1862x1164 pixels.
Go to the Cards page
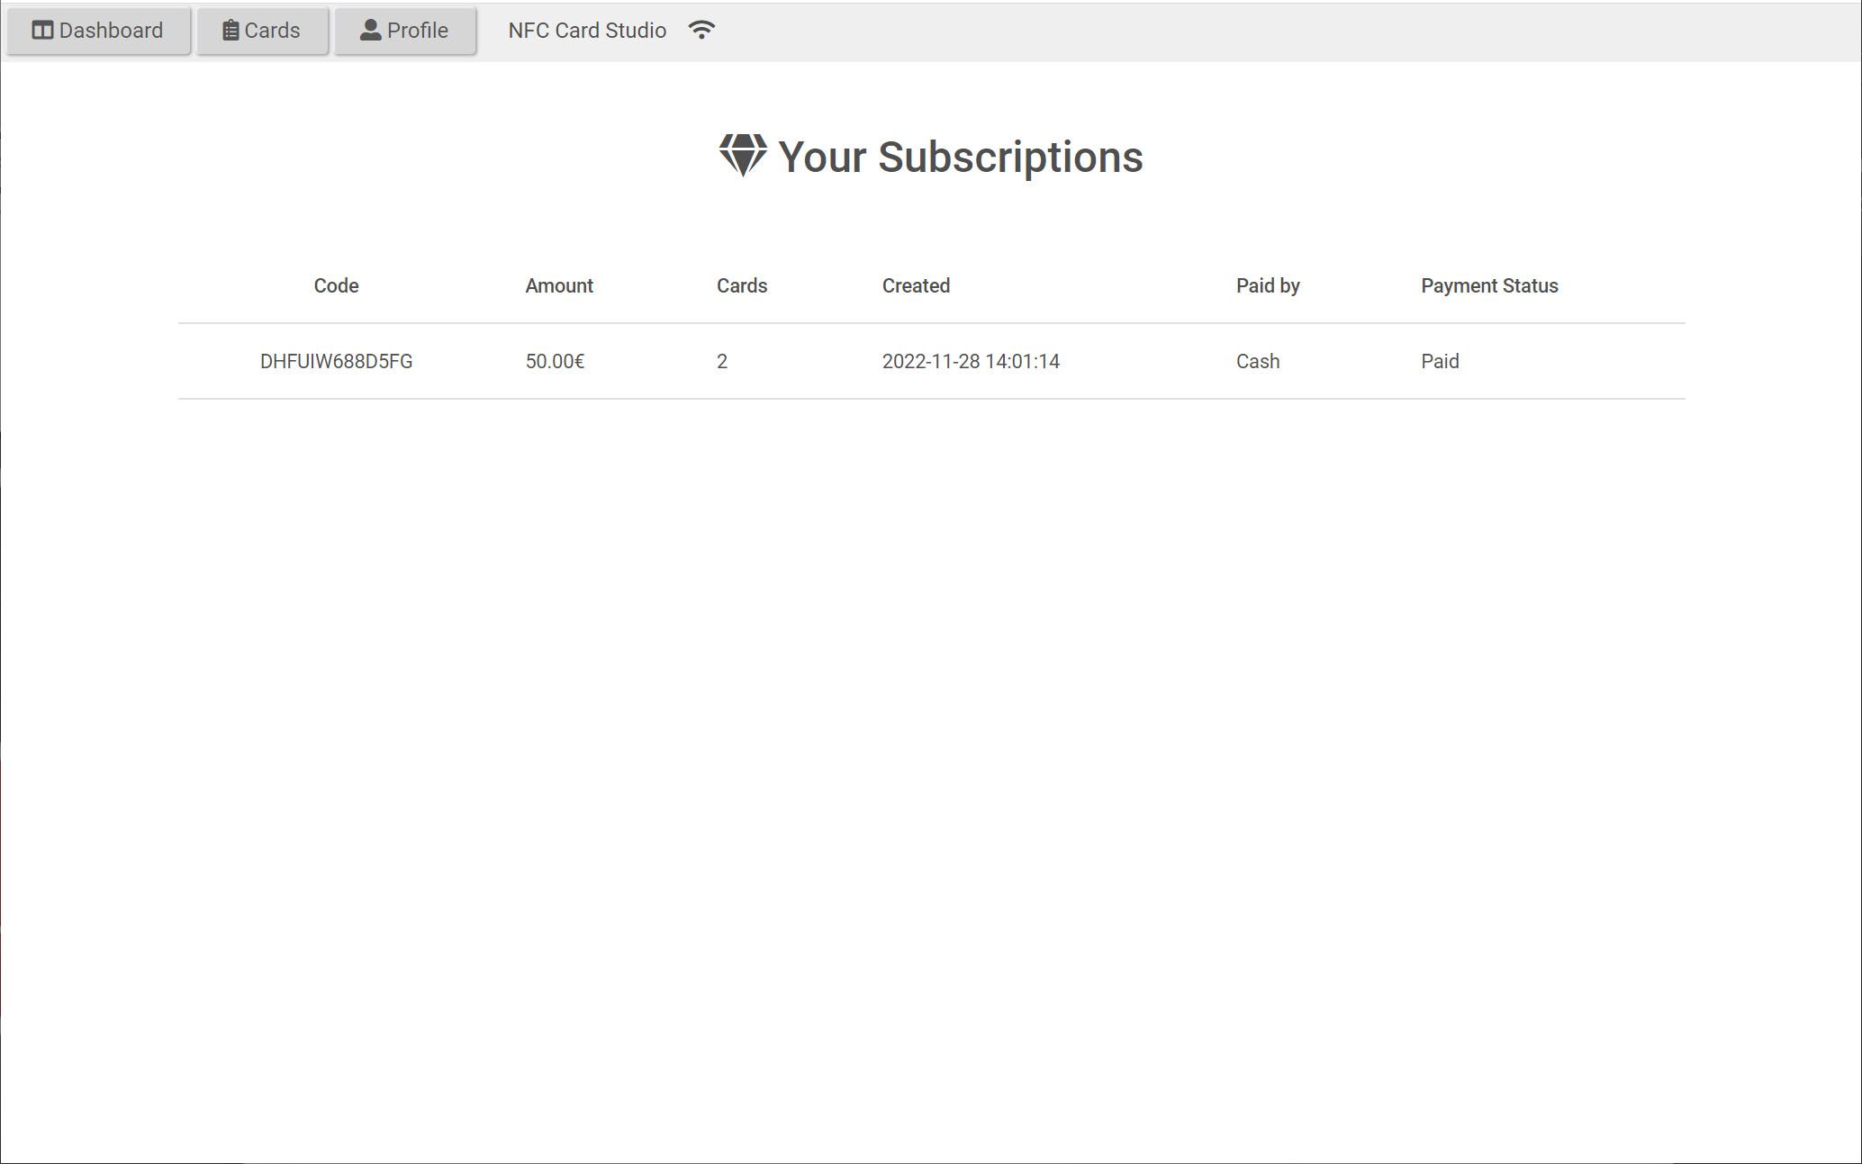click(x=262, y=32)
